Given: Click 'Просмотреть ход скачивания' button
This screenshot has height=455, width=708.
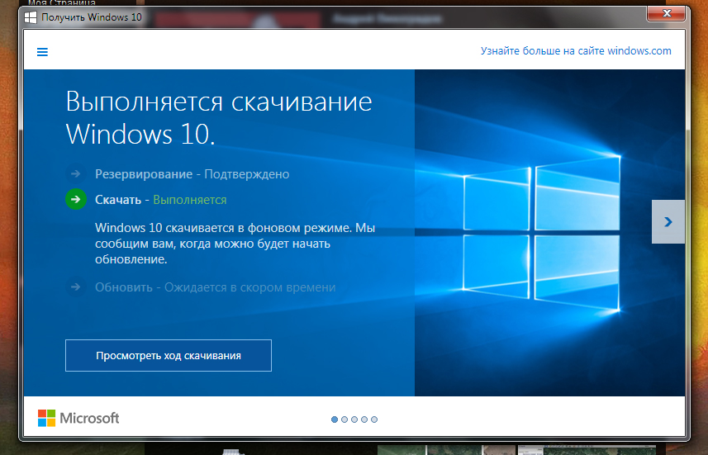Looking at the screenshot, I should (x=169, y=356).
